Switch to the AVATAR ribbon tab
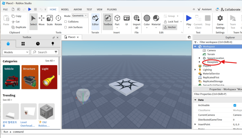 tap(78, 9)
